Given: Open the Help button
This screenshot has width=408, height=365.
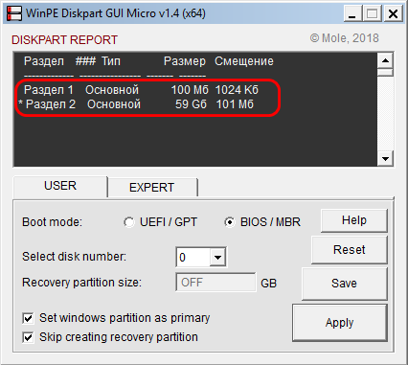Looking at the screenshot, I should click(354, 220).
